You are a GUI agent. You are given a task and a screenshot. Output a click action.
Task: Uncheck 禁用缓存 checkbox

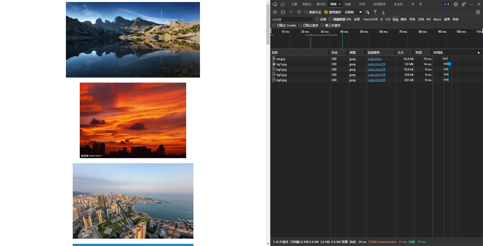326,12
